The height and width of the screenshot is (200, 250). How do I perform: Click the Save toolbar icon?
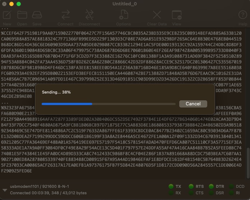(x=37, y=15)
